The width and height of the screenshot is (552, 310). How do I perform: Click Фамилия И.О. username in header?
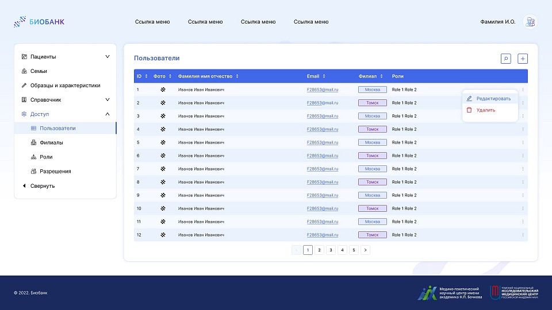tap(498, 22)
